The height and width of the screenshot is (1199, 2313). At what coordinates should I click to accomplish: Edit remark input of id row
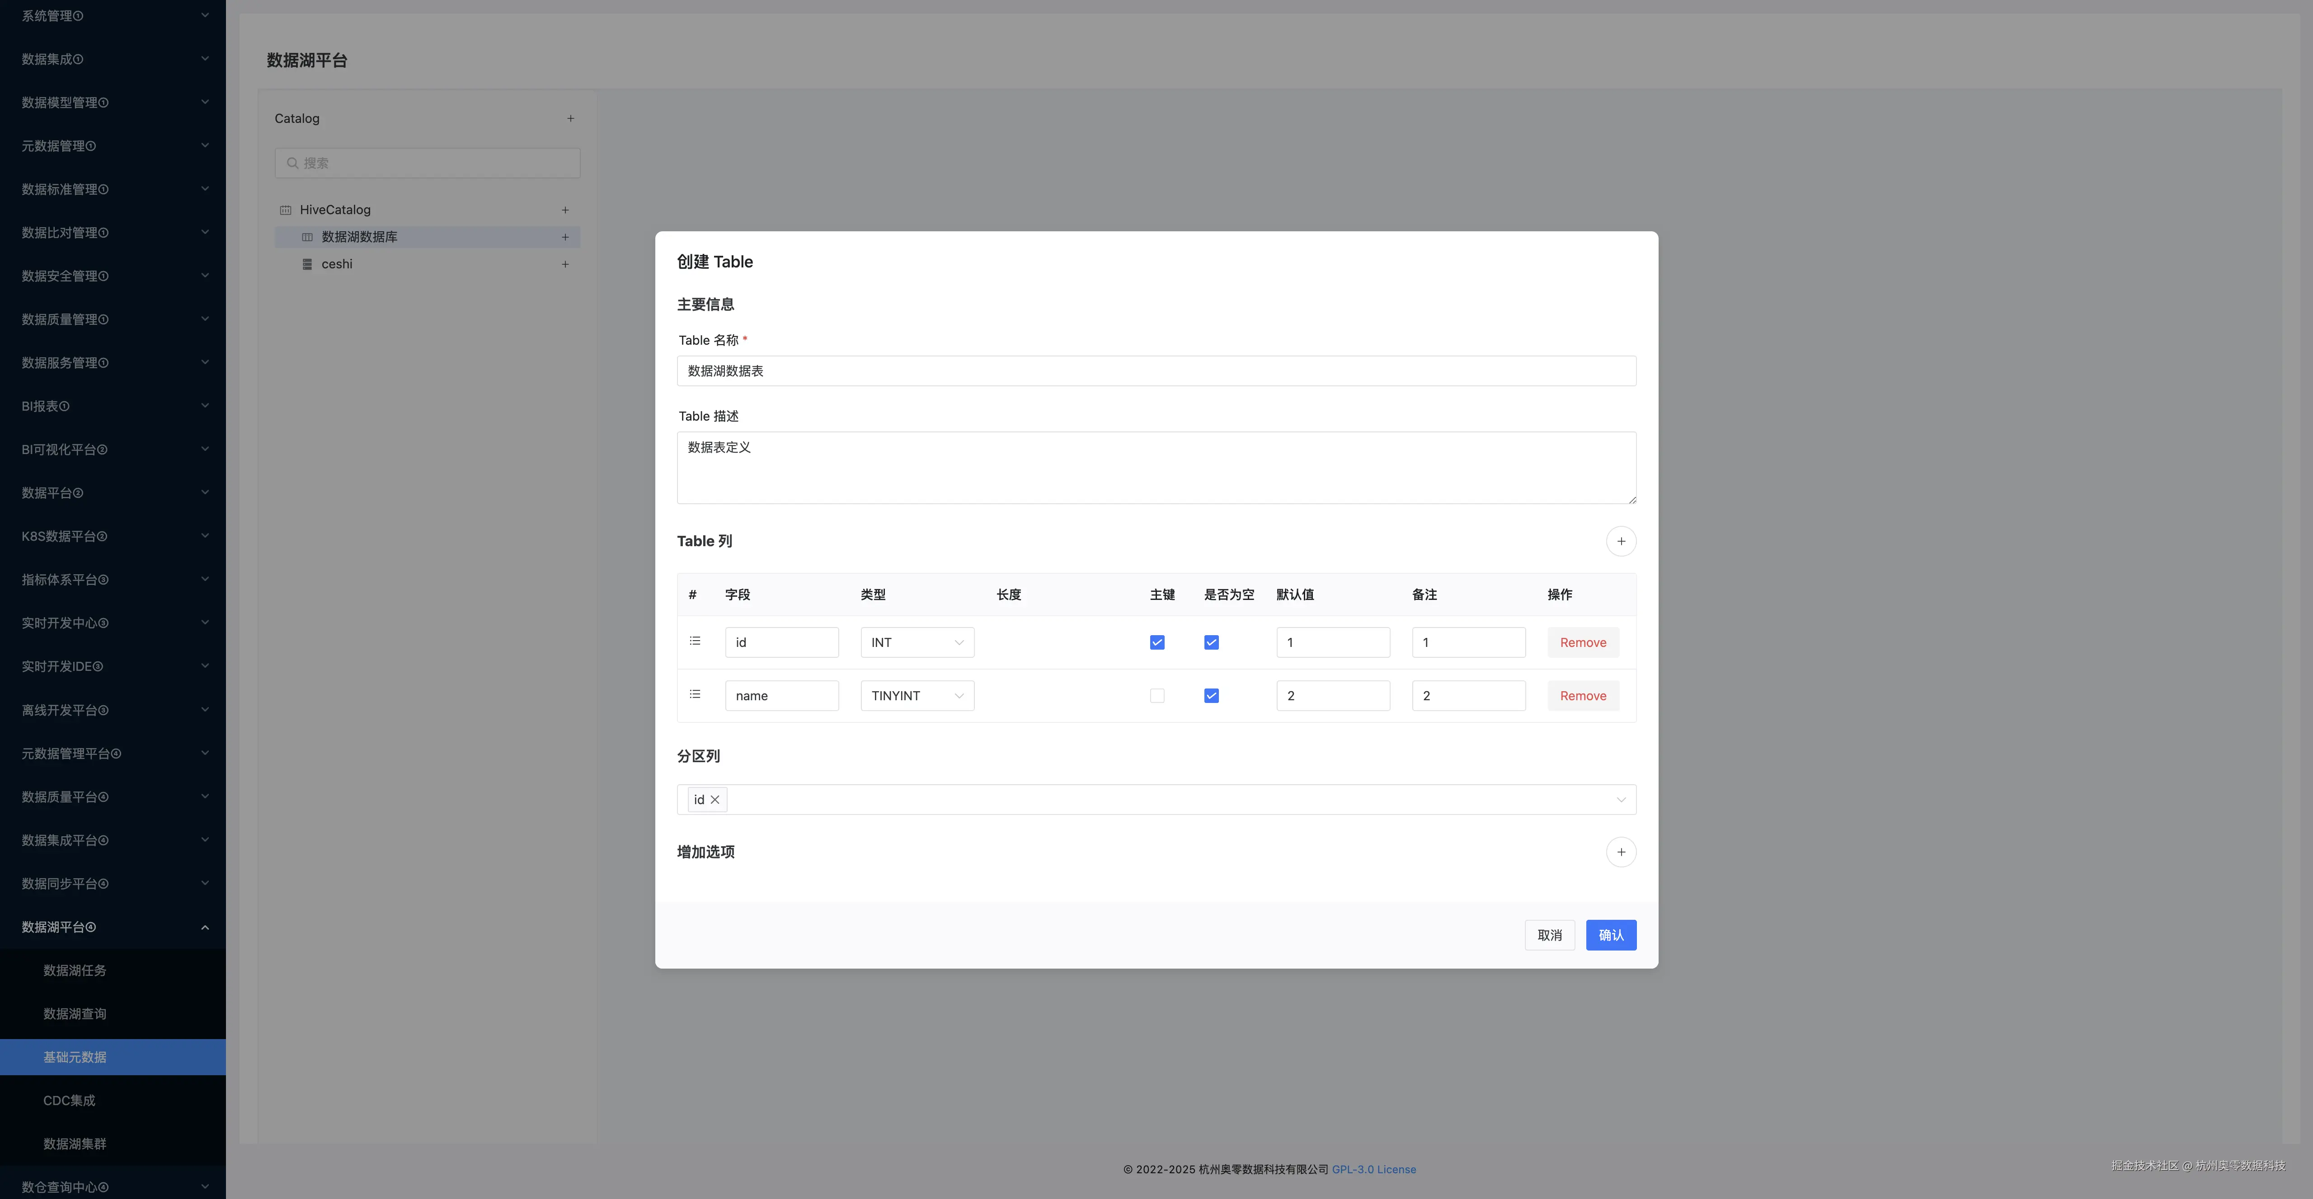[x=1469, y=642]
